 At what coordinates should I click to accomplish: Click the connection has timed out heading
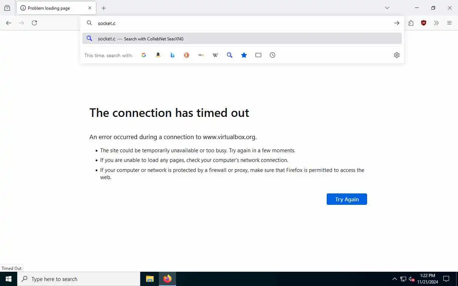pyautogui.click(x=169, y=113)
